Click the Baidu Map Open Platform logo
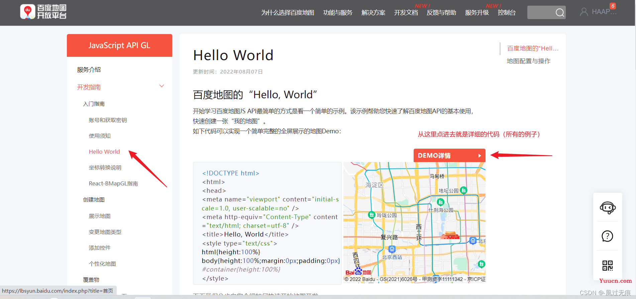Image resolution: width=636 pixels, height=299 pixels. pyautogui.click(x=43, y=12)
